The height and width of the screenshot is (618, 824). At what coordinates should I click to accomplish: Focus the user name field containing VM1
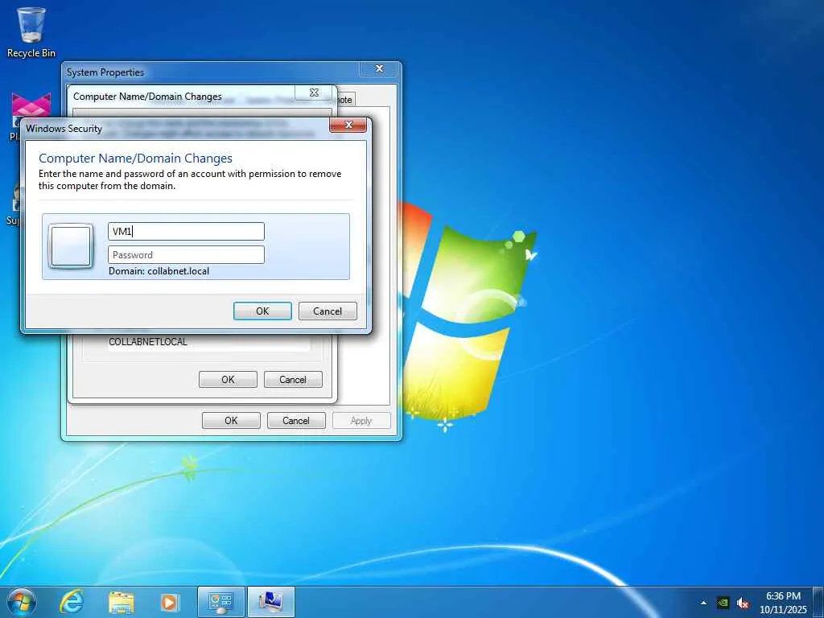click(x=186, y=231)
